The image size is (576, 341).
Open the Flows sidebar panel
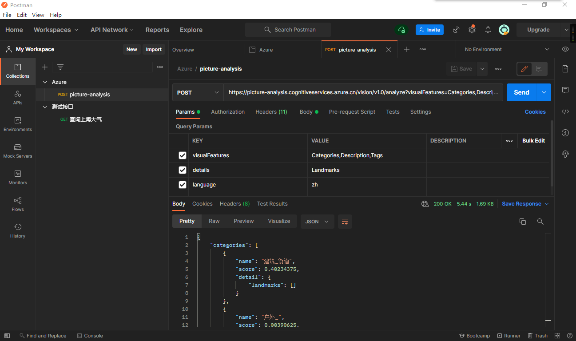click(18, 204)
